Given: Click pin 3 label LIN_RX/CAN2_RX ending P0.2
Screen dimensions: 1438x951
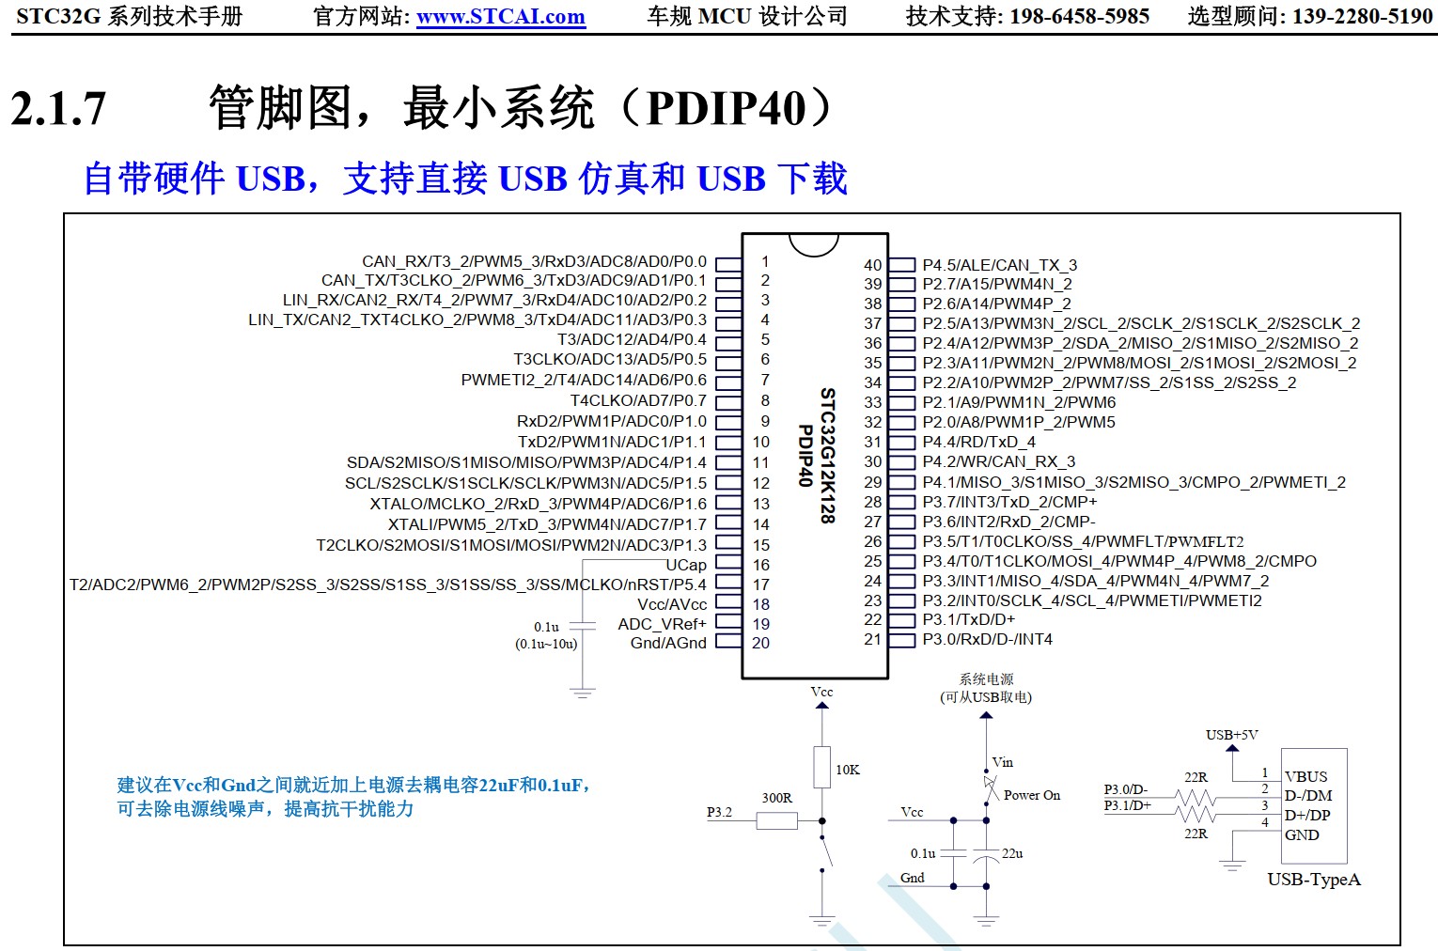Looking at the screenshot, I should (494, 300).
